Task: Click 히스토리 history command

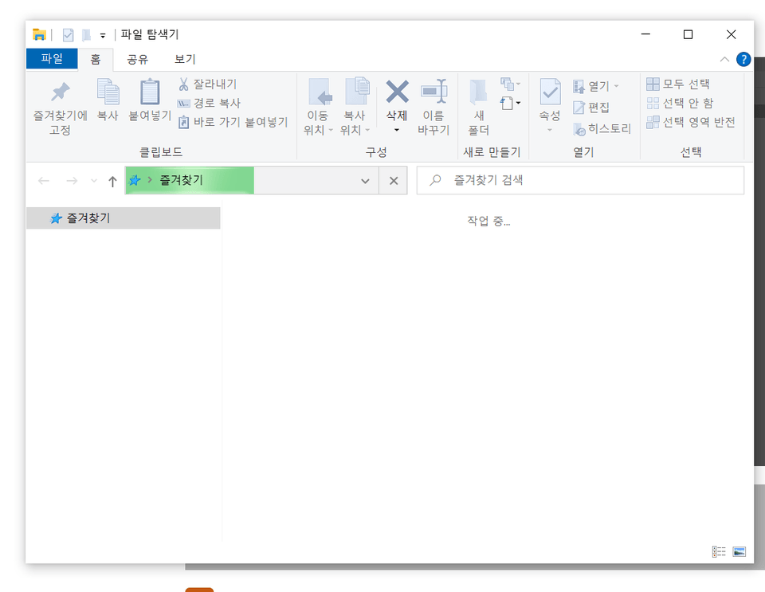Action: pyautogui.click(x=602, y=129)
